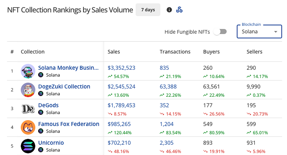Click Solana Monkey Business sales value $3,352,523
This screenshot has height=155, width=287.
tap(121, 68)
